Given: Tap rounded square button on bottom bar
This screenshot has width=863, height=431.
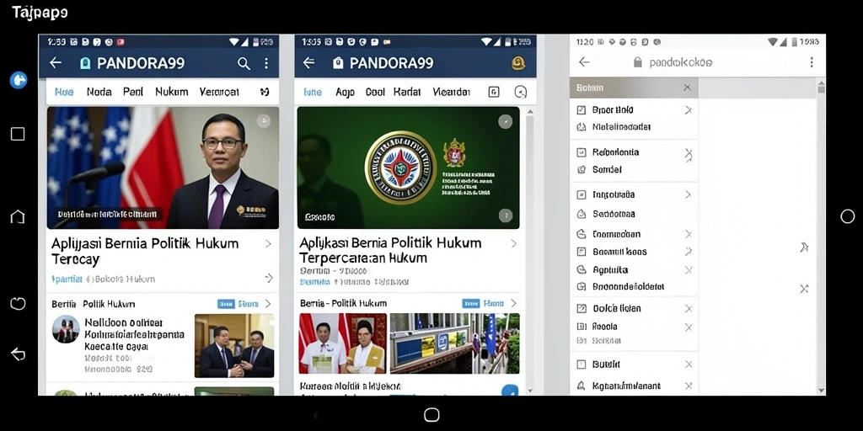Looking at the screenshot, I should pos(431,415).
